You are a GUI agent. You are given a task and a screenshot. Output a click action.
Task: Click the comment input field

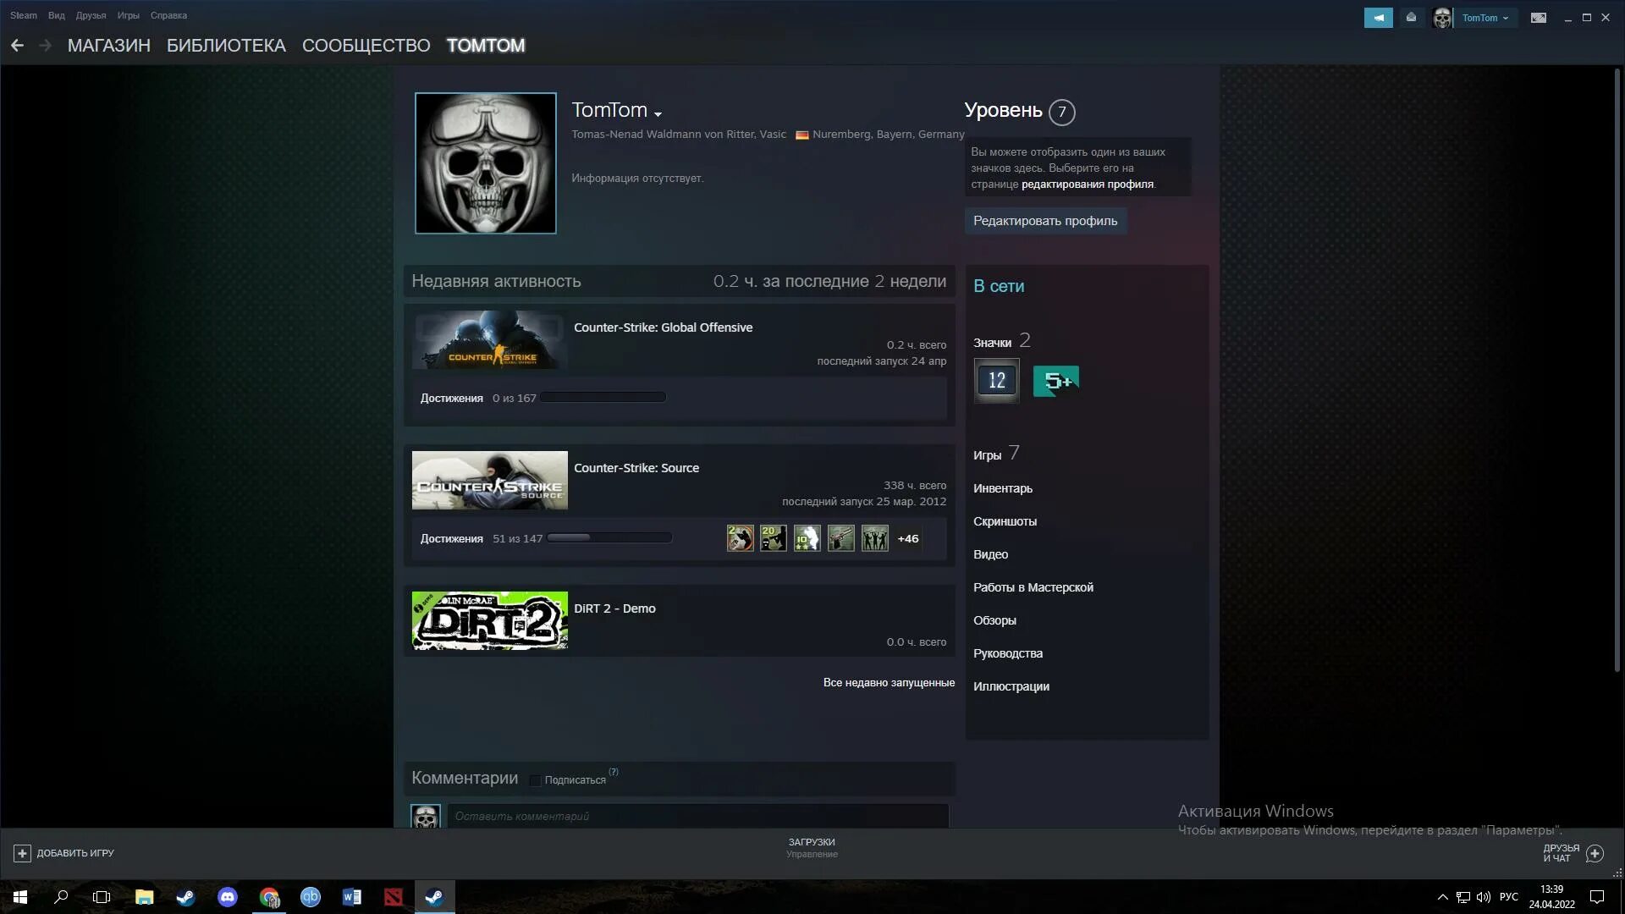[698, 816]
